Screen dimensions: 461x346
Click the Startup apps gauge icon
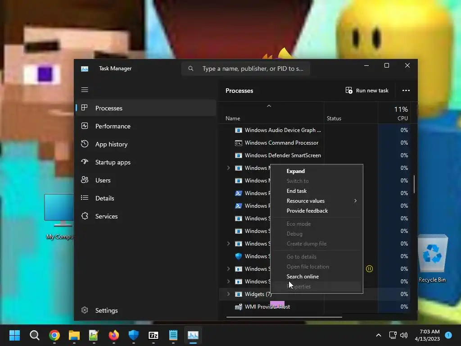click(84, 162)
